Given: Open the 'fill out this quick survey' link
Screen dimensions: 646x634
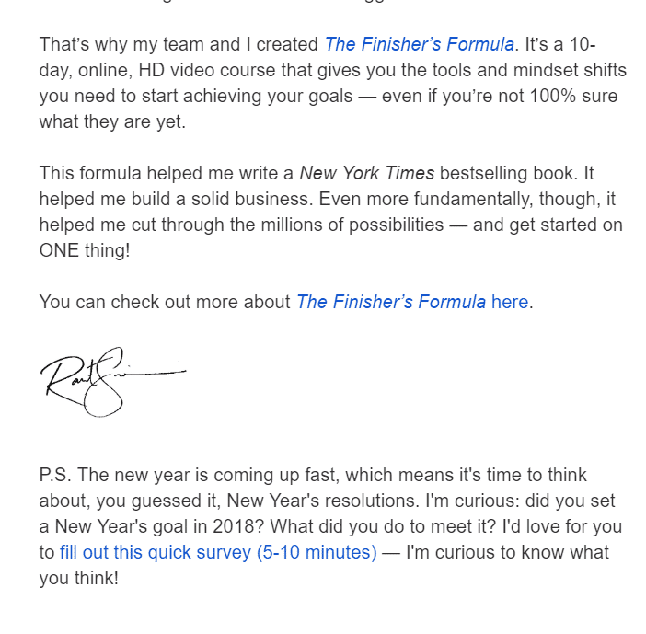Looking at the screenshot, I should pyautogui.click(x=218, y=552).
